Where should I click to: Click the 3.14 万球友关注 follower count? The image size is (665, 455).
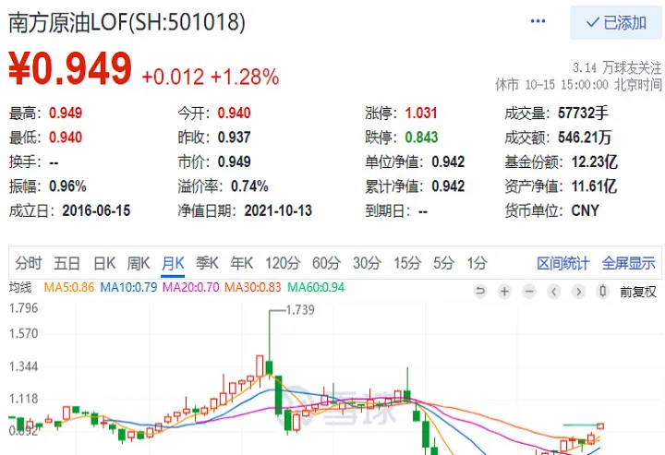[x=617, y=67]
